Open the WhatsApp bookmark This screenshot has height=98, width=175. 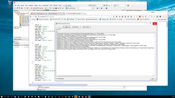(71, 19)
